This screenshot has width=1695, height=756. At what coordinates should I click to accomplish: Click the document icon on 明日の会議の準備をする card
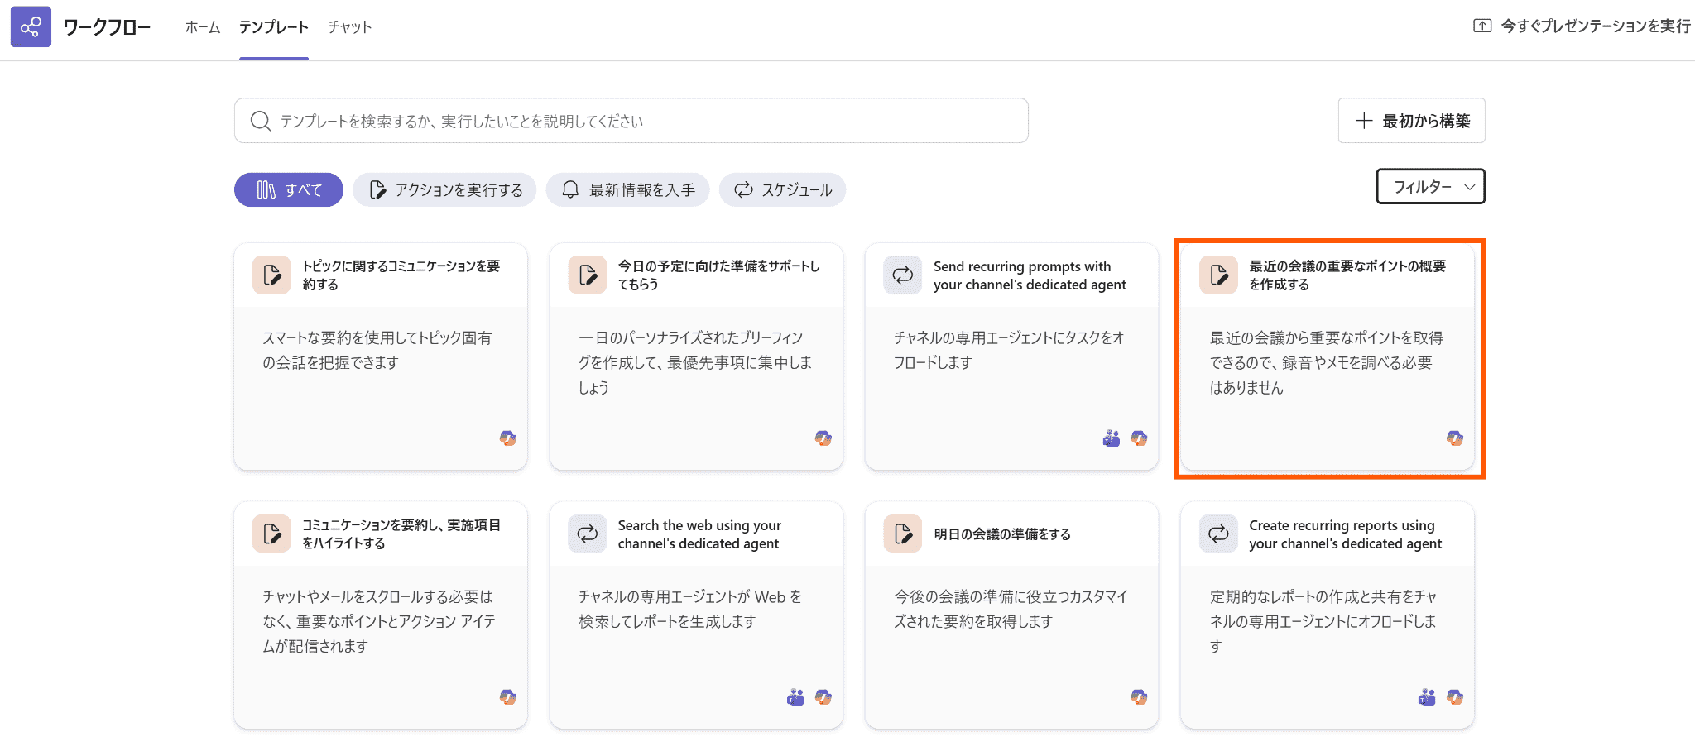(902, 533)
